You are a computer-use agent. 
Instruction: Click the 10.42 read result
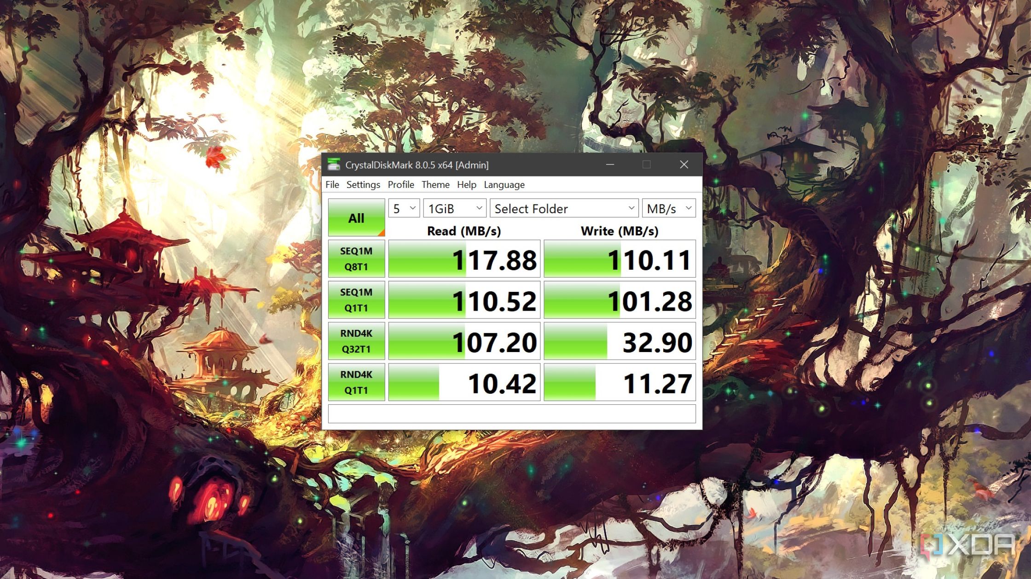(x=464, y=382)
